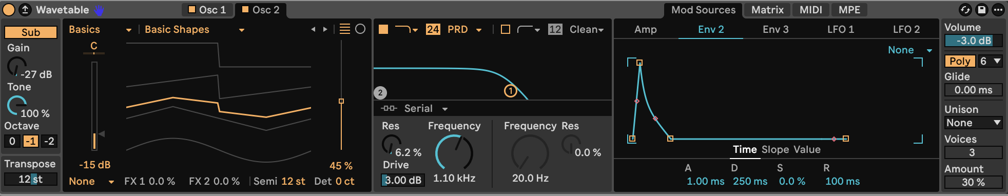Open the oscillator effect None dropdown
This screenshot has height=196, width=1008.
(x=91, y=181)
